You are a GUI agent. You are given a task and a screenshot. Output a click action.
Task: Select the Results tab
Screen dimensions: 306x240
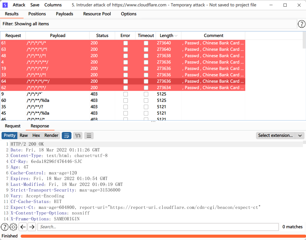[x=12, y=14]
